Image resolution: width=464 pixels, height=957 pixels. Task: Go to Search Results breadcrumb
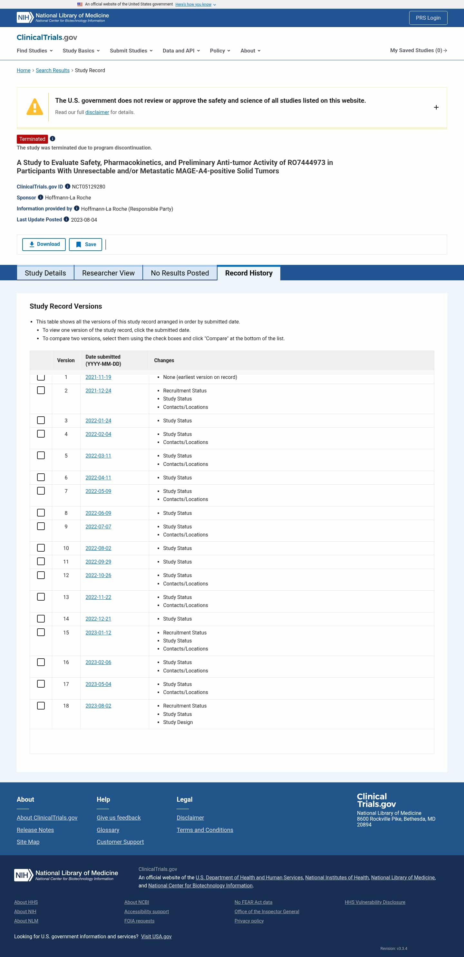pyautogui.click(x=53, y=70)
